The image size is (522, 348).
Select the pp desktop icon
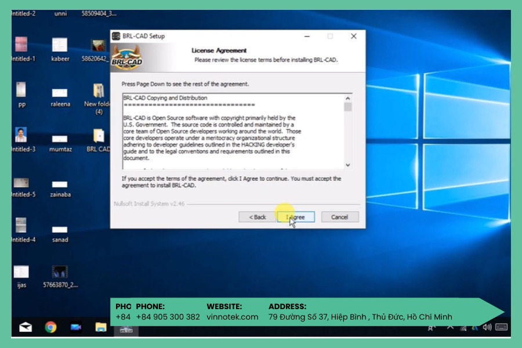pyautogui.click(x=21, y=95)
